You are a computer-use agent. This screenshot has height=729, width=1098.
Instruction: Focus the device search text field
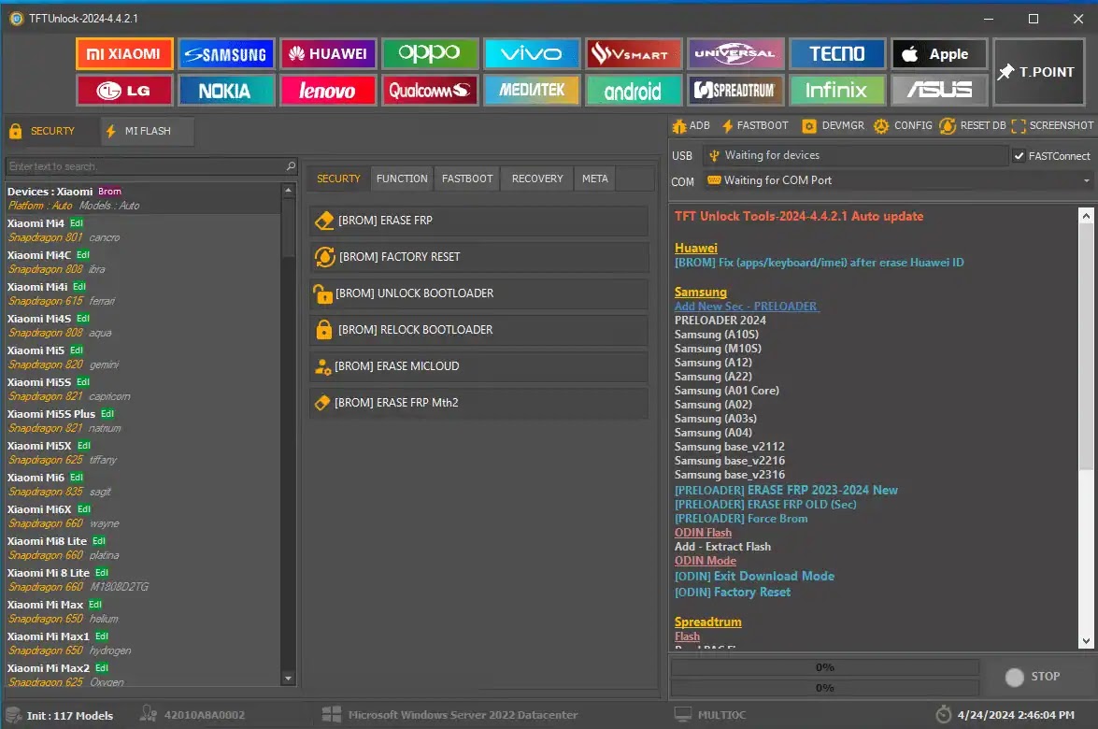pyautogui.click(x=145, y=166)
